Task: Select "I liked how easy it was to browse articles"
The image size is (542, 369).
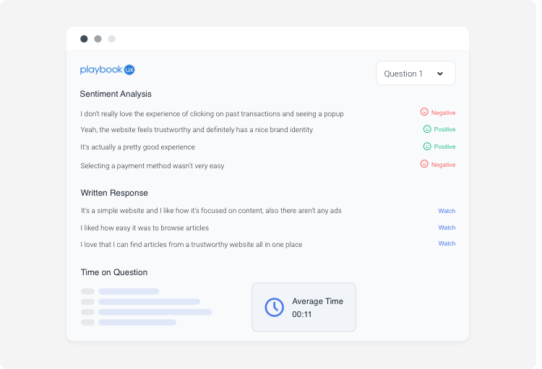Action: point(145,227)
